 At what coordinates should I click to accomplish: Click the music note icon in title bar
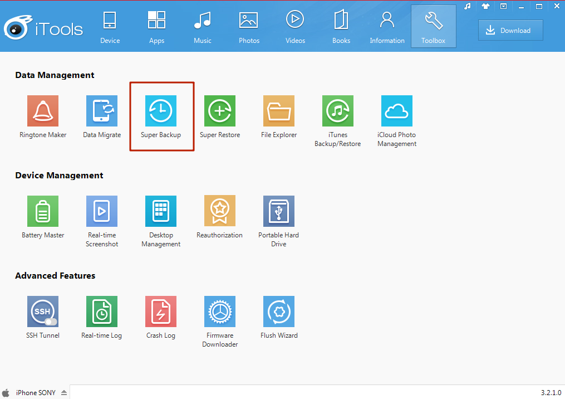(x=468, y=7)
